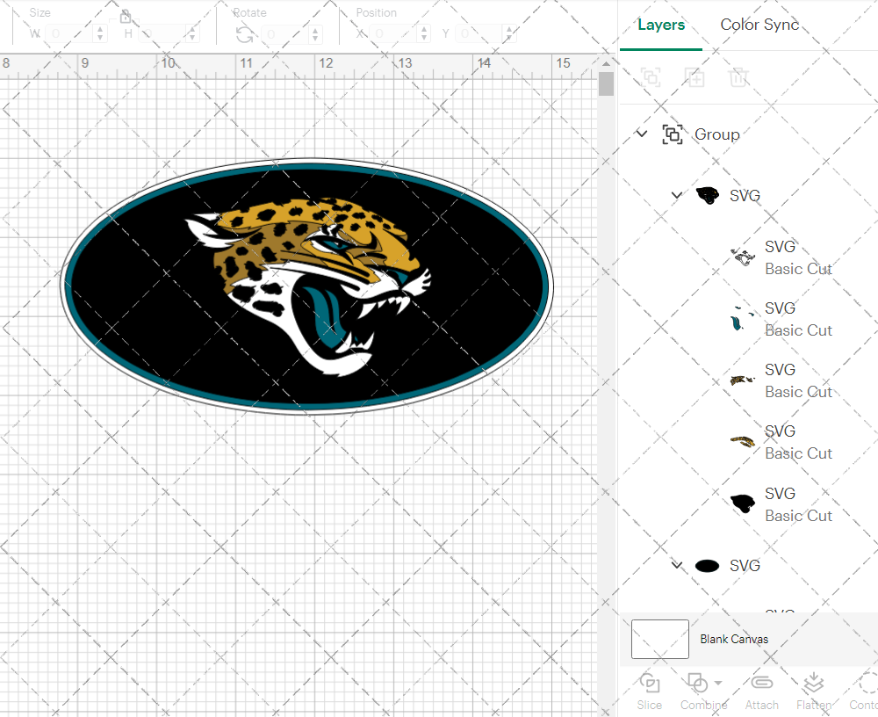Click the first Basic Cut label text
Image resolution: width=878 pixels, height=717 pixels.
[x=798, y=269]
